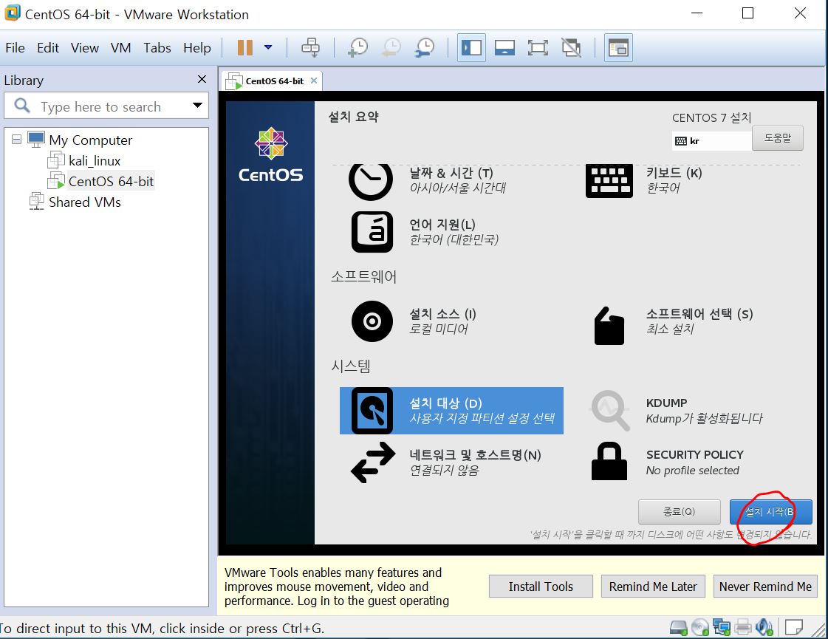Image resolution: width=828 pixels, height=639 pixels.
Task: Toggle the thumbnail bar view icon
Action: (504, 48)
